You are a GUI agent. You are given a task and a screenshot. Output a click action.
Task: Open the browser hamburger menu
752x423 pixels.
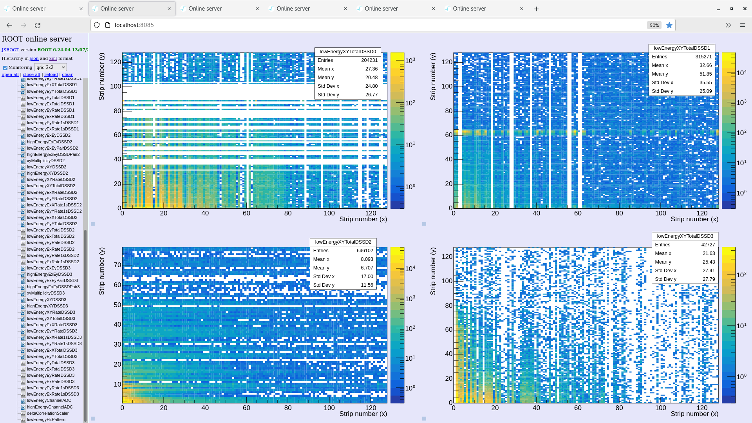[743, 25]
